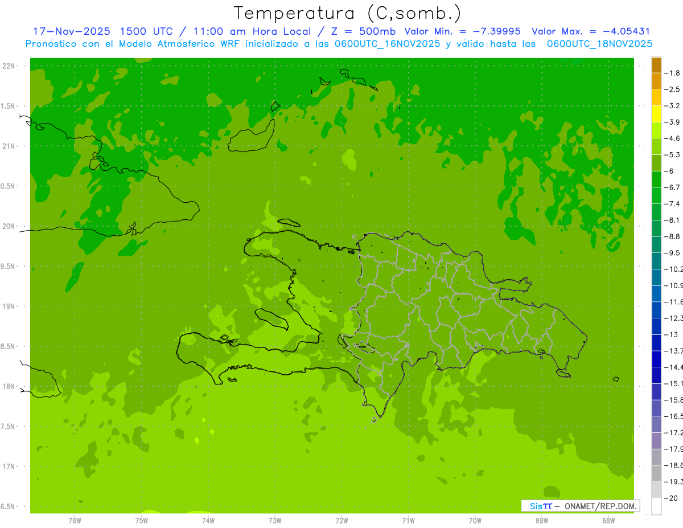The width and height of the screenshot is (683, 528).
Task: Click the '-13' color bar value
Action: (672, 334)
